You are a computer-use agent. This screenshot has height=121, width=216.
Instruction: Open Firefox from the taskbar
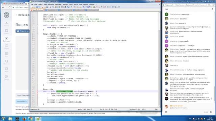click(x=24, y=119)
